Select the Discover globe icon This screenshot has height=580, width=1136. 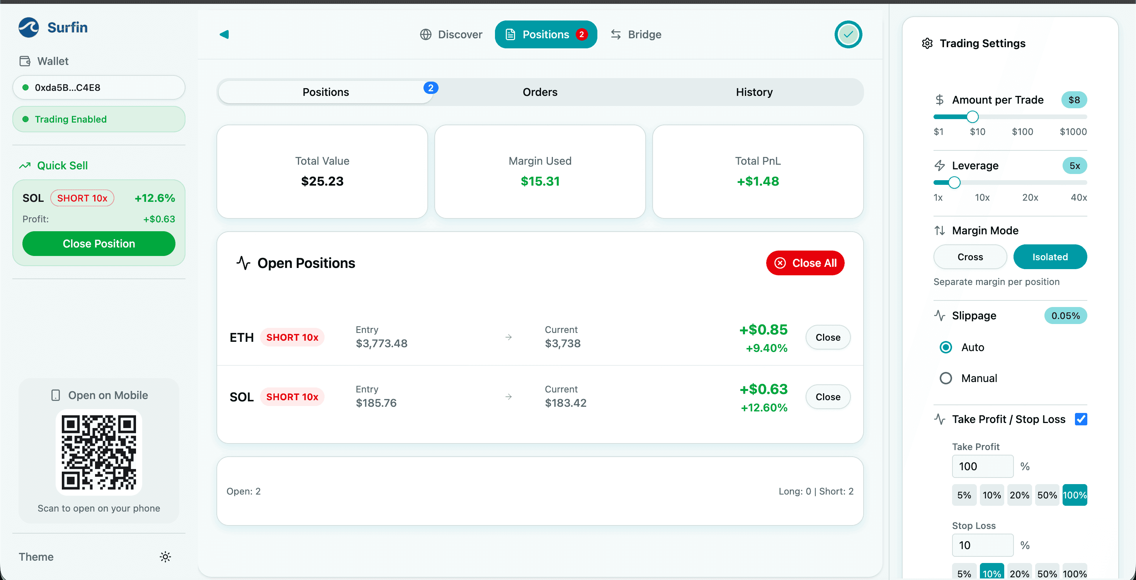425,34
